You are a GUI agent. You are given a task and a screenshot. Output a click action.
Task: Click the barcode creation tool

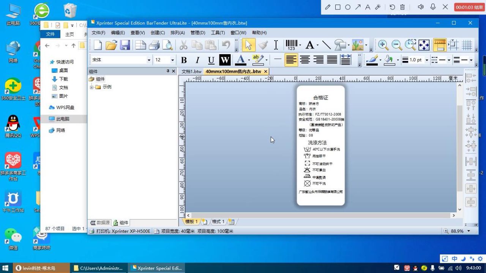click(x=291, y=45)
